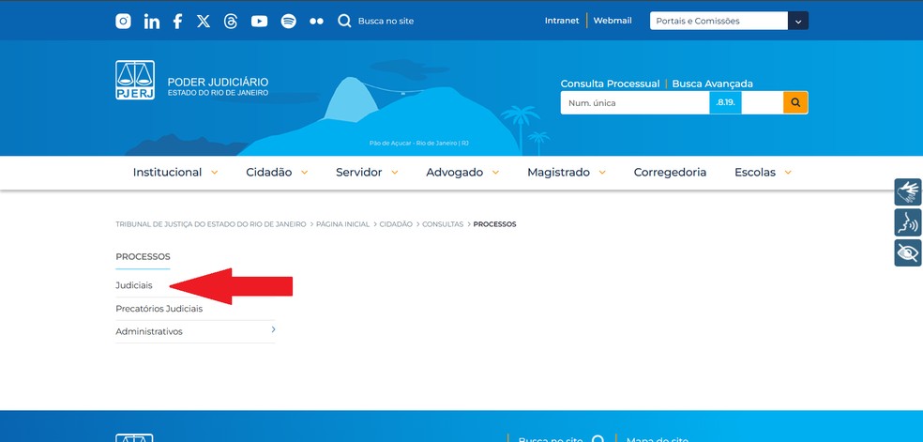Viewport: 923px width, 442px height.
Task: Click the PJERJ scales logo
Action: pyautogui.click(x=135, y=80)
